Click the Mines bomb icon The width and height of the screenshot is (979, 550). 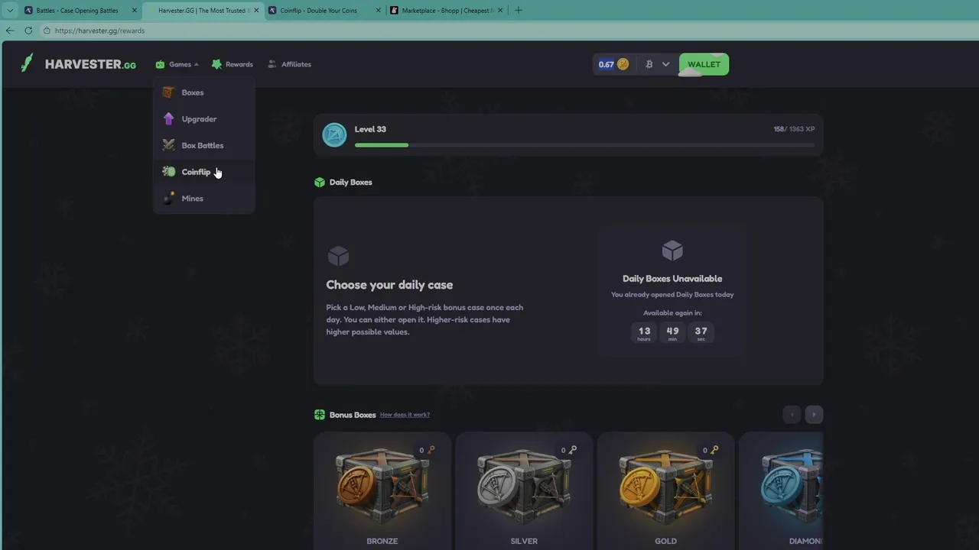pos(168,199)
